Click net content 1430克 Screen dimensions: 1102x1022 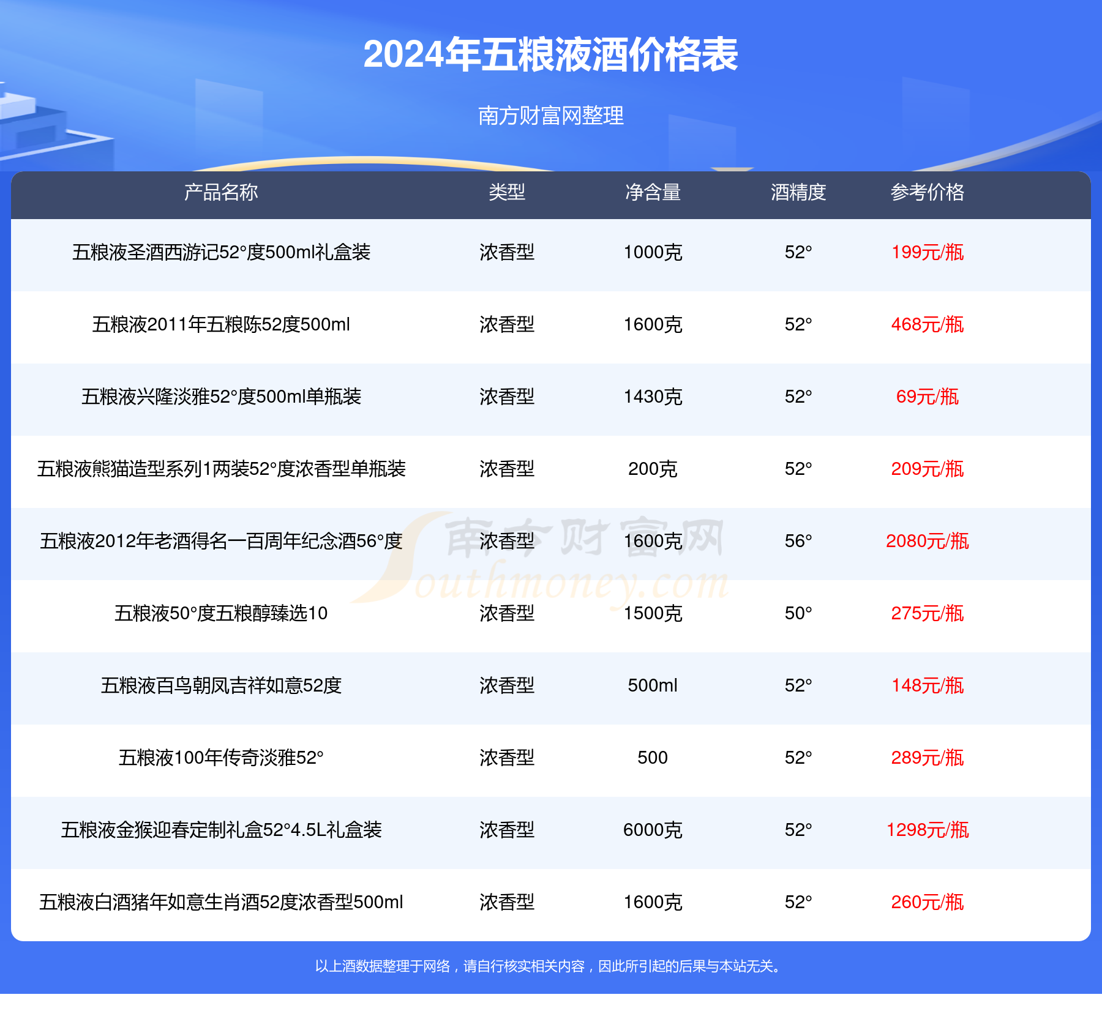click(x=653, y=397)
